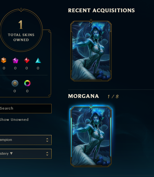Click the legacy skins helmet icon

[x=15, y=83]
